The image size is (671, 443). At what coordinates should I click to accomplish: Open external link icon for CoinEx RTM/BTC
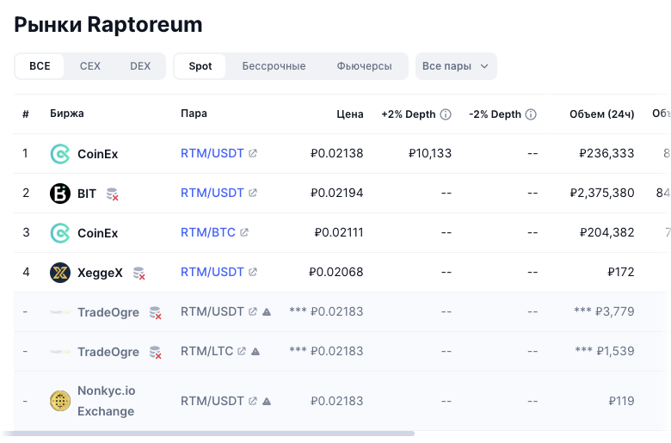tap(244, 232)
